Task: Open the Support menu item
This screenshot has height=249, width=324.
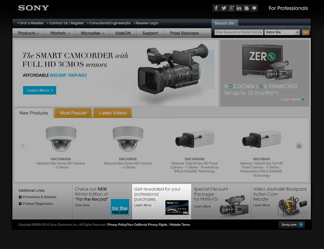Action: (x=150, y=33)
